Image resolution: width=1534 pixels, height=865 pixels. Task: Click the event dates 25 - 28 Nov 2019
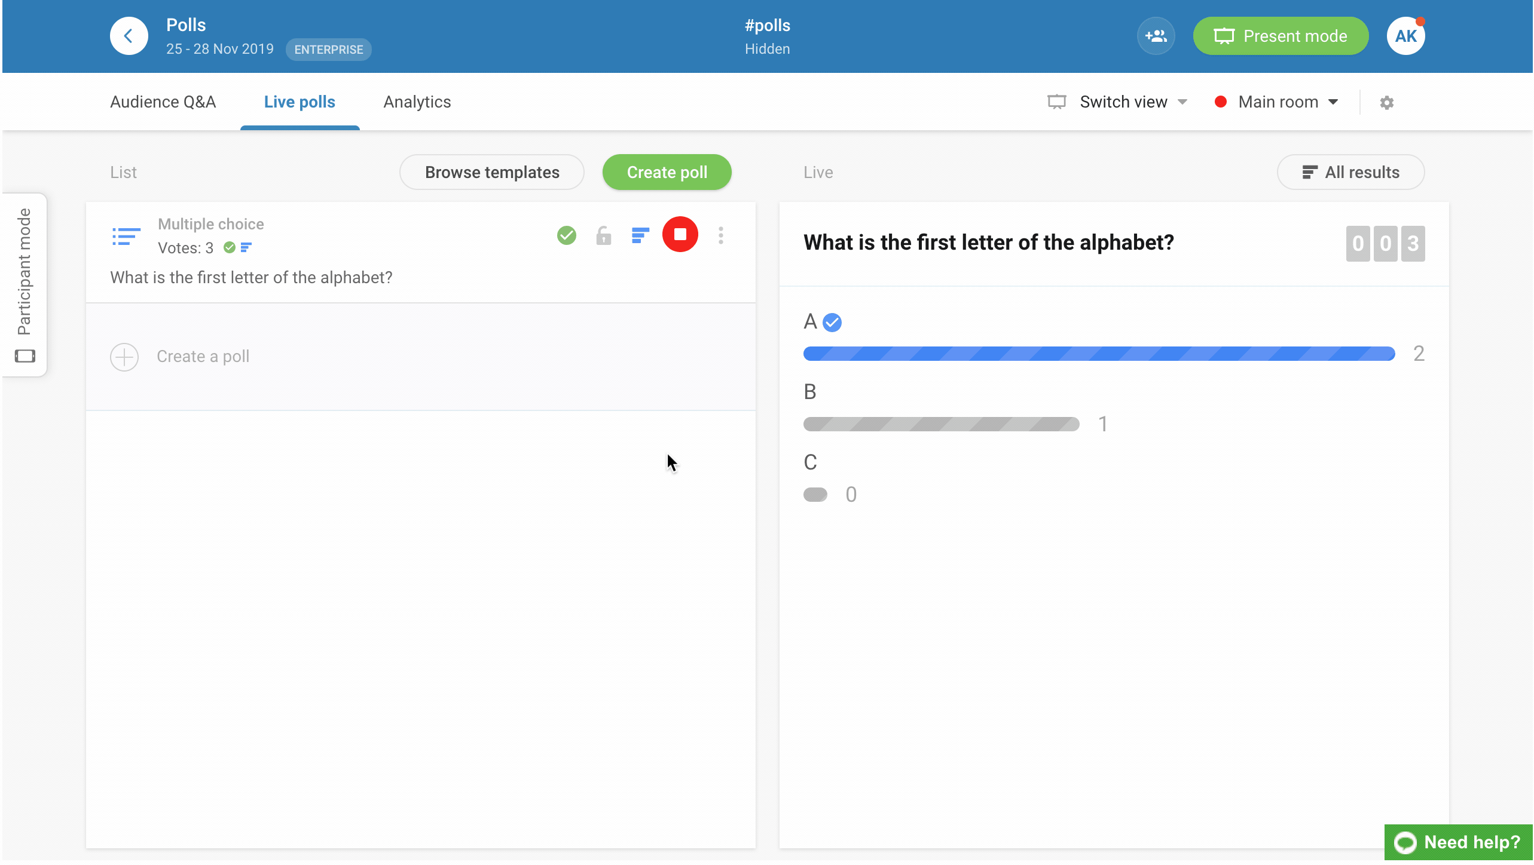tap(219, 49)
